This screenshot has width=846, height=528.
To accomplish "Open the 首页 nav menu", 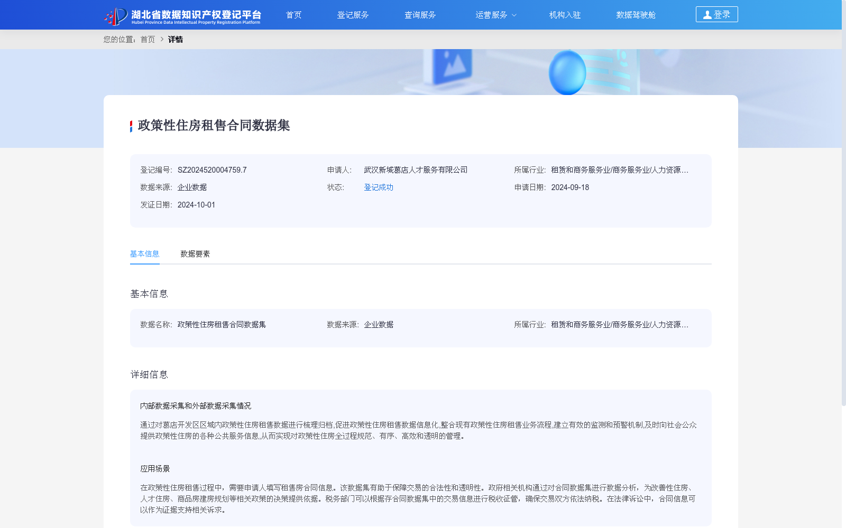I will click(x=294, y=15).
